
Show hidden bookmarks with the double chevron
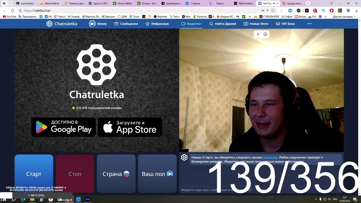pyautogui.click(x=325, y=17)
